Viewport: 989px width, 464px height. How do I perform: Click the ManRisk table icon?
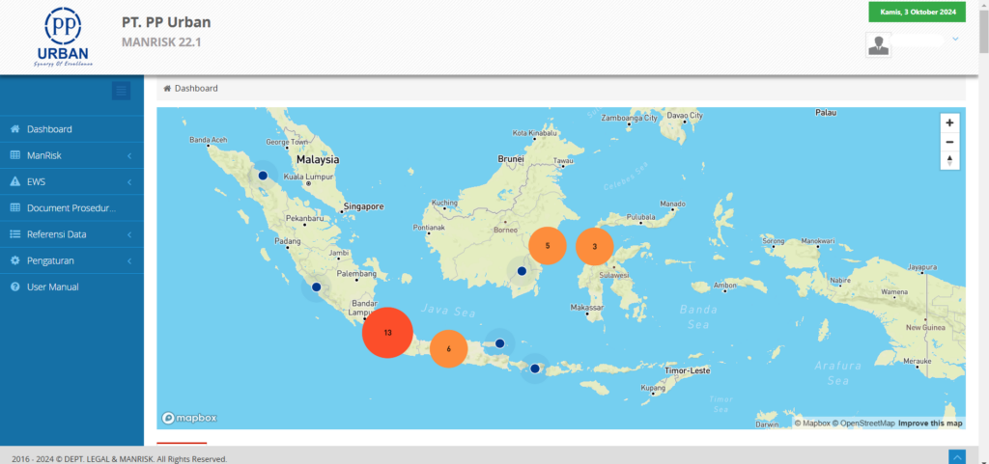pyautogui.click(x=15, y=155)
